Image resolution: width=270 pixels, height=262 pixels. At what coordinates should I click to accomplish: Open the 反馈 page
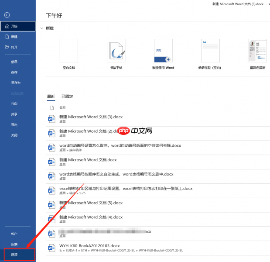[14, 244]
